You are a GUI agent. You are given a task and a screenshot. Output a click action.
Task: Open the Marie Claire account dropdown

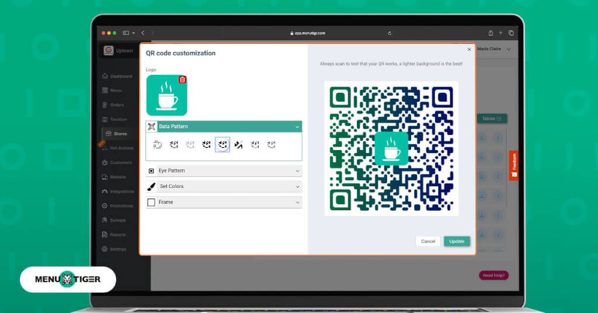(494, 49)
